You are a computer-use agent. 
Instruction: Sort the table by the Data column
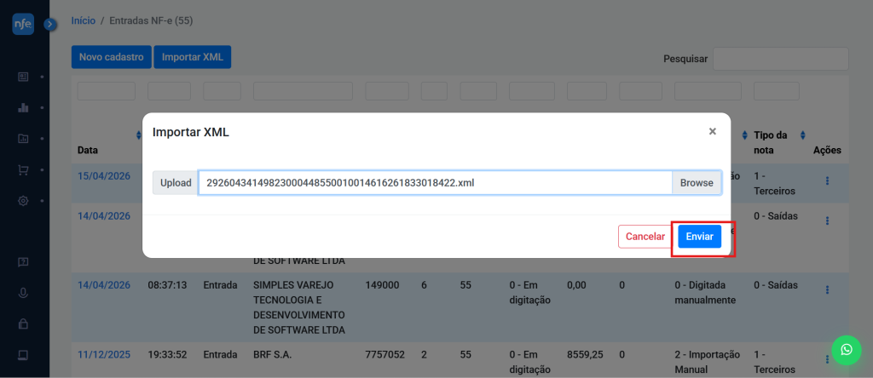(139, 136)
